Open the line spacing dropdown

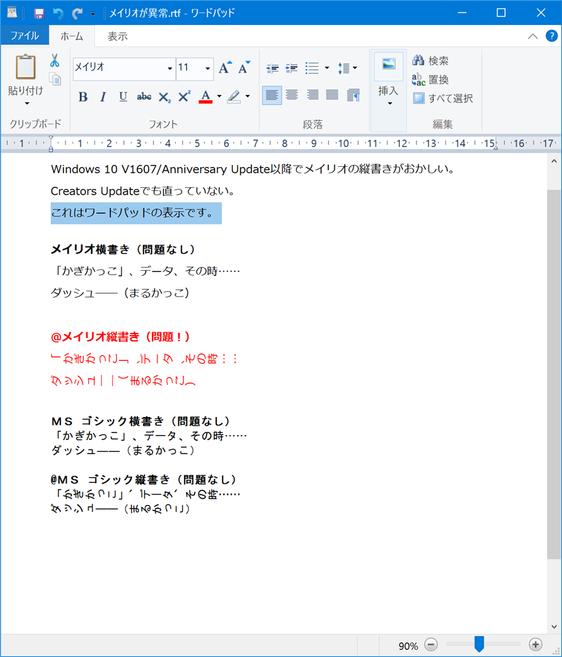pyautogui.click(x=348, y=68)
